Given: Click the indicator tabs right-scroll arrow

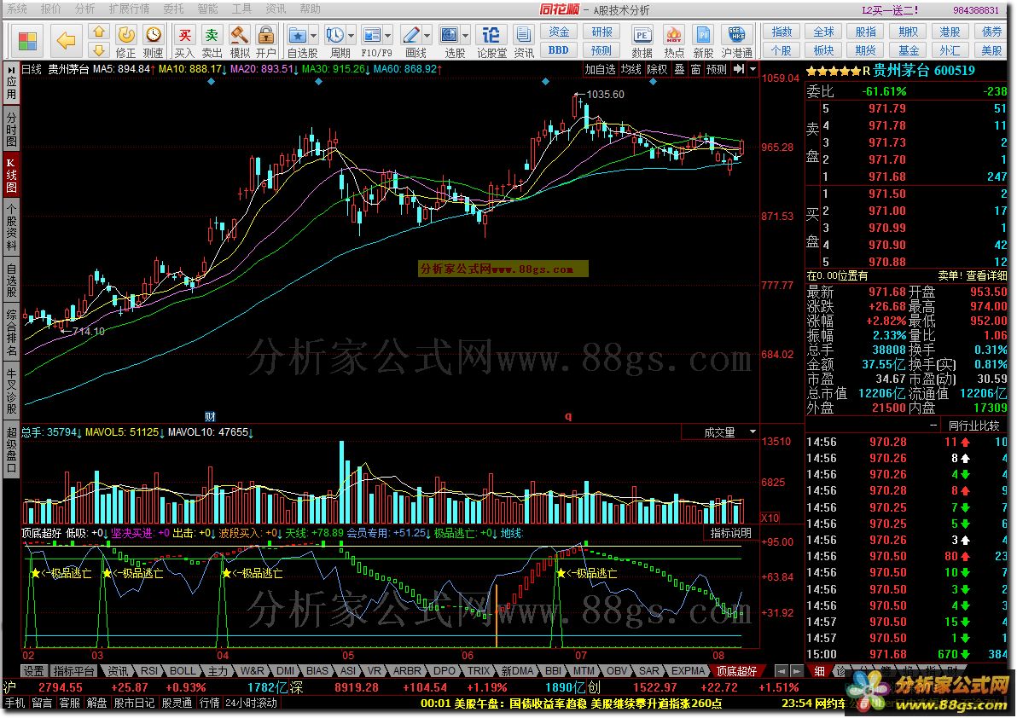Looking at the screenshot, I should [x=797, y=671].
